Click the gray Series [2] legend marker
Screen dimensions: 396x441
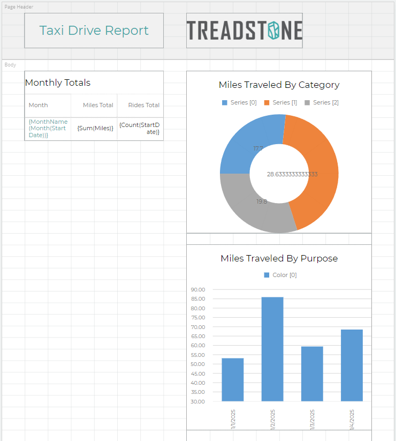tap(307, 102)
